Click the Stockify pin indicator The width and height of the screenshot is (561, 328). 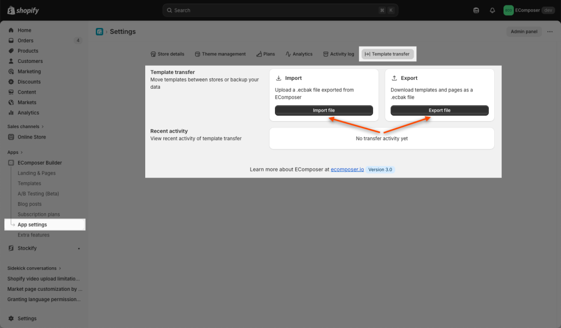[x=79, y=249]
